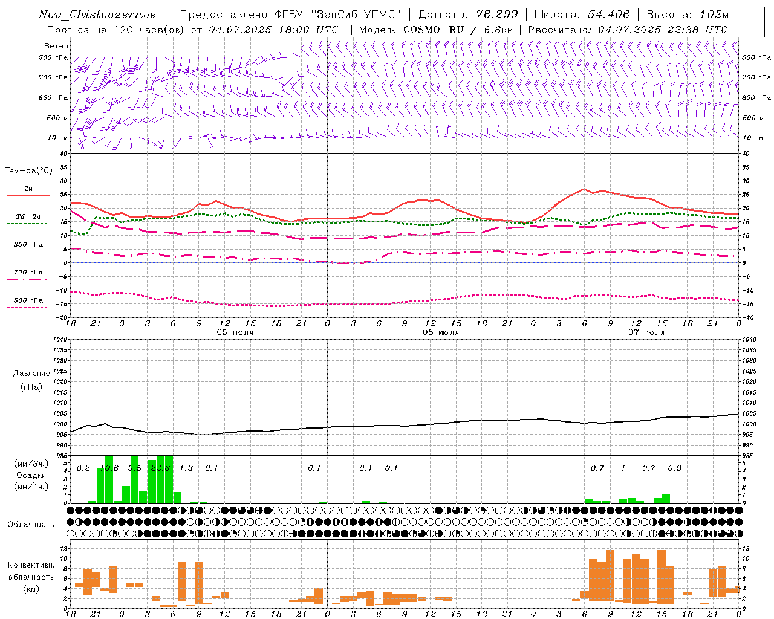Click the 0.9 precipitation amount
774x619 pixels.
(x=674, y=468)
